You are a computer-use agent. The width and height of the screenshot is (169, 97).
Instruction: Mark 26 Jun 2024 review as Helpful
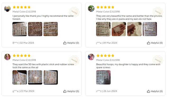[x=155, y=91]
